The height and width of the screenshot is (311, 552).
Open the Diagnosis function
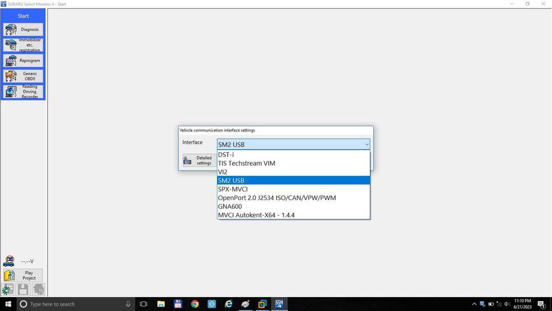pyautogui.click(x=23, y=30)
